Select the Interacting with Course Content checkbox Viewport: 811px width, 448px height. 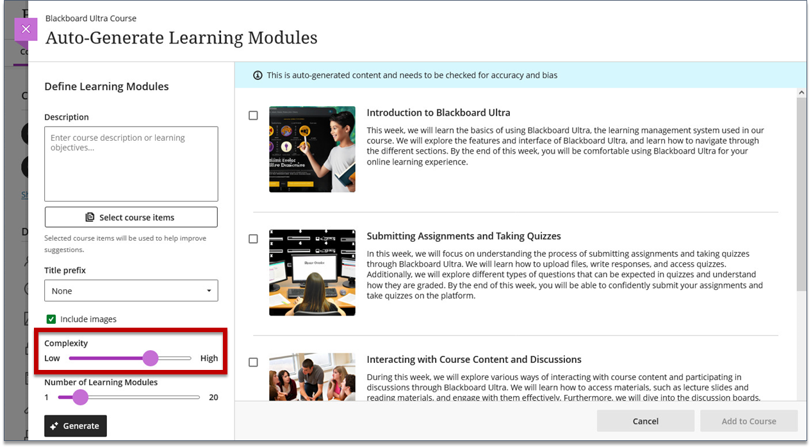tap(253, 362)
